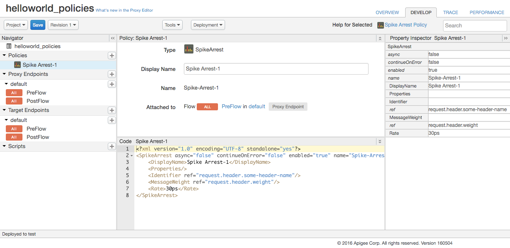Open the Project dropdown
Screen dimensions: 510x248
[16, 25]
